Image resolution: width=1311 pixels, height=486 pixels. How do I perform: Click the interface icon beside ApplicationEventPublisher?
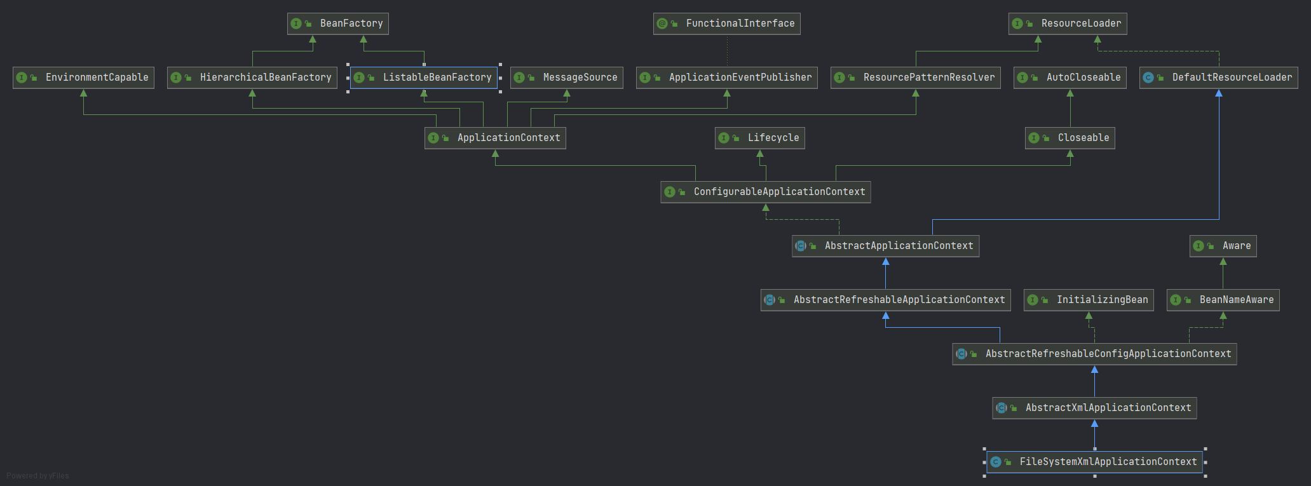[x=645, y=78]
